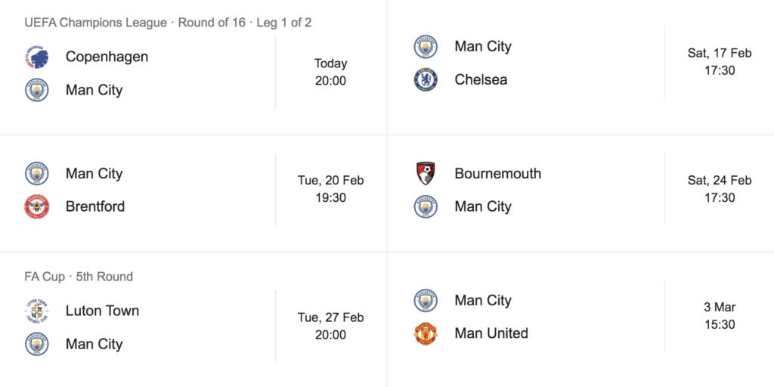Viewport: 774px width, 387px height.
Task: Click the FA Cup 5th Round header
Action: tap(79, 277)
